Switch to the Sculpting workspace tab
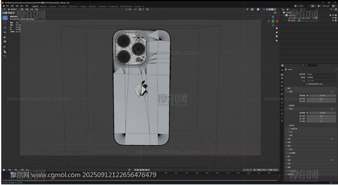This screenshot has width=338, height=185. click(53, 6)
